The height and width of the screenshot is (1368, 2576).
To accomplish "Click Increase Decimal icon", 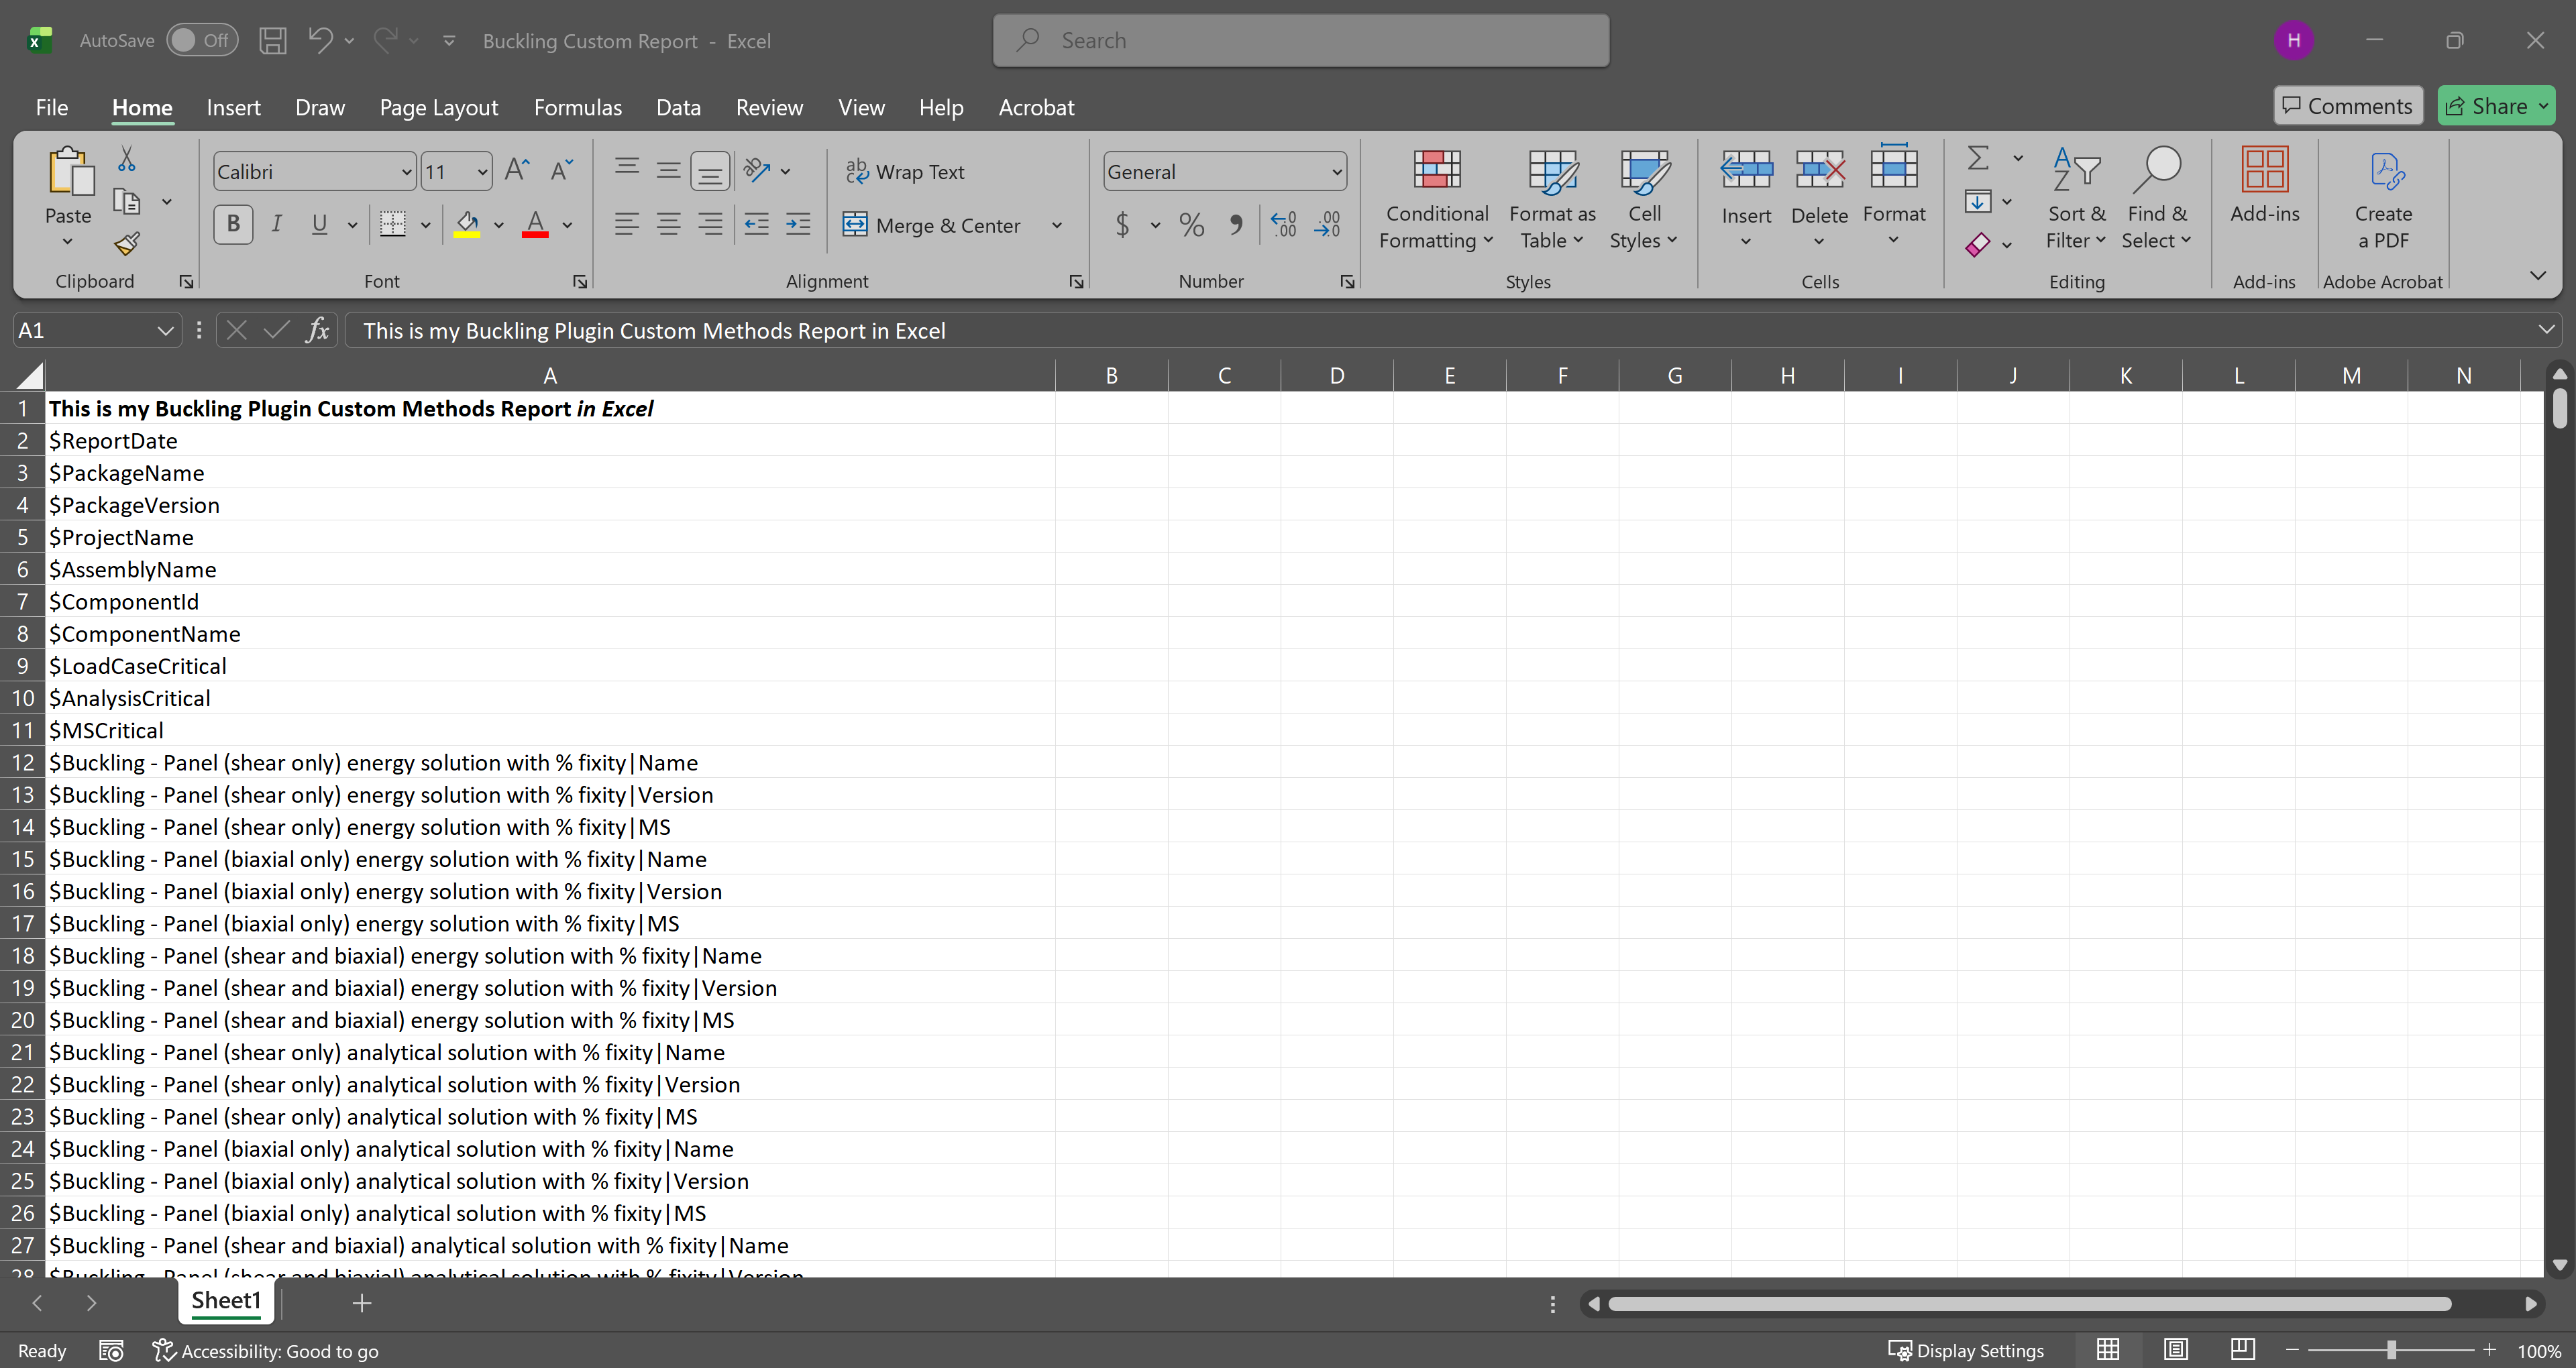I will coord(1283,225).
